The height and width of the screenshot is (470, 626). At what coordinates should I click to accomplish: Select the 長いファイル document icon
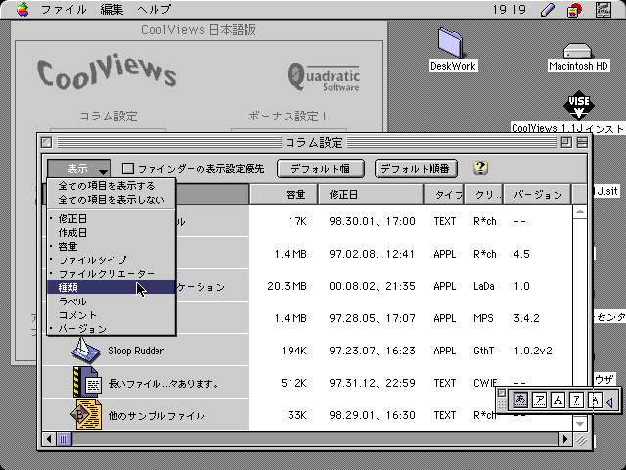[x=87, y=383]
